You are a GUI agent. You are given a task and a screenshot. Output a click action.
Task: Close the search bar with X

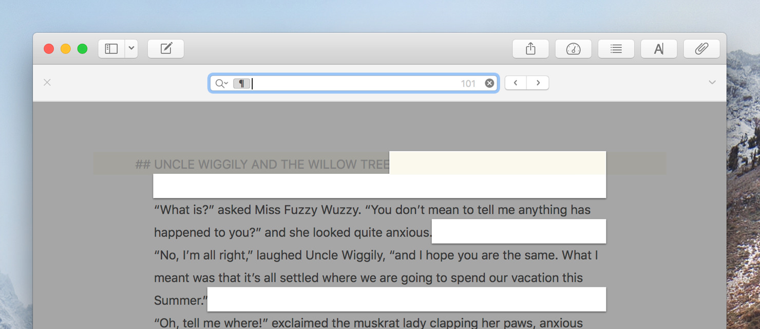click(x=47, y=82)
